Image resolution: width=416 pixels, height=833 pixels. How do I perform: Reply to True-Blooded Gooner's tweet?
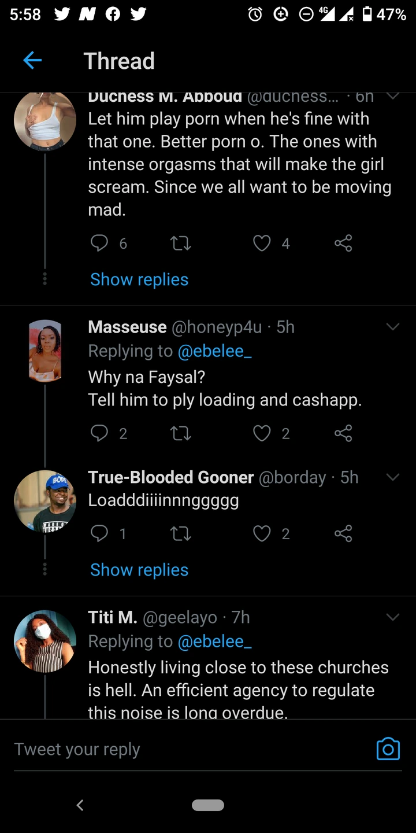click(x=99, y=533)
